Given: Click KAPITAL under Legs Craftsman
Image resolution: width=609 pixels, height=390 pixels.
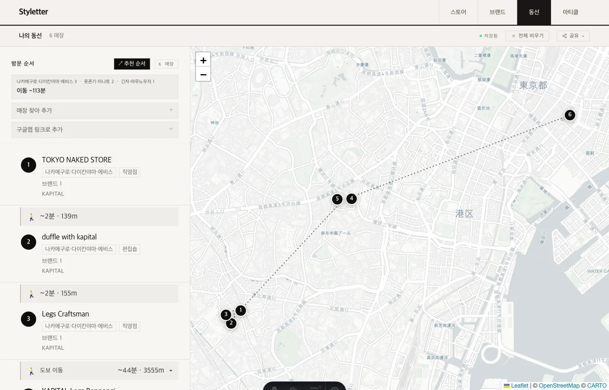Looking at the screenshot, I should click(53, 348).
